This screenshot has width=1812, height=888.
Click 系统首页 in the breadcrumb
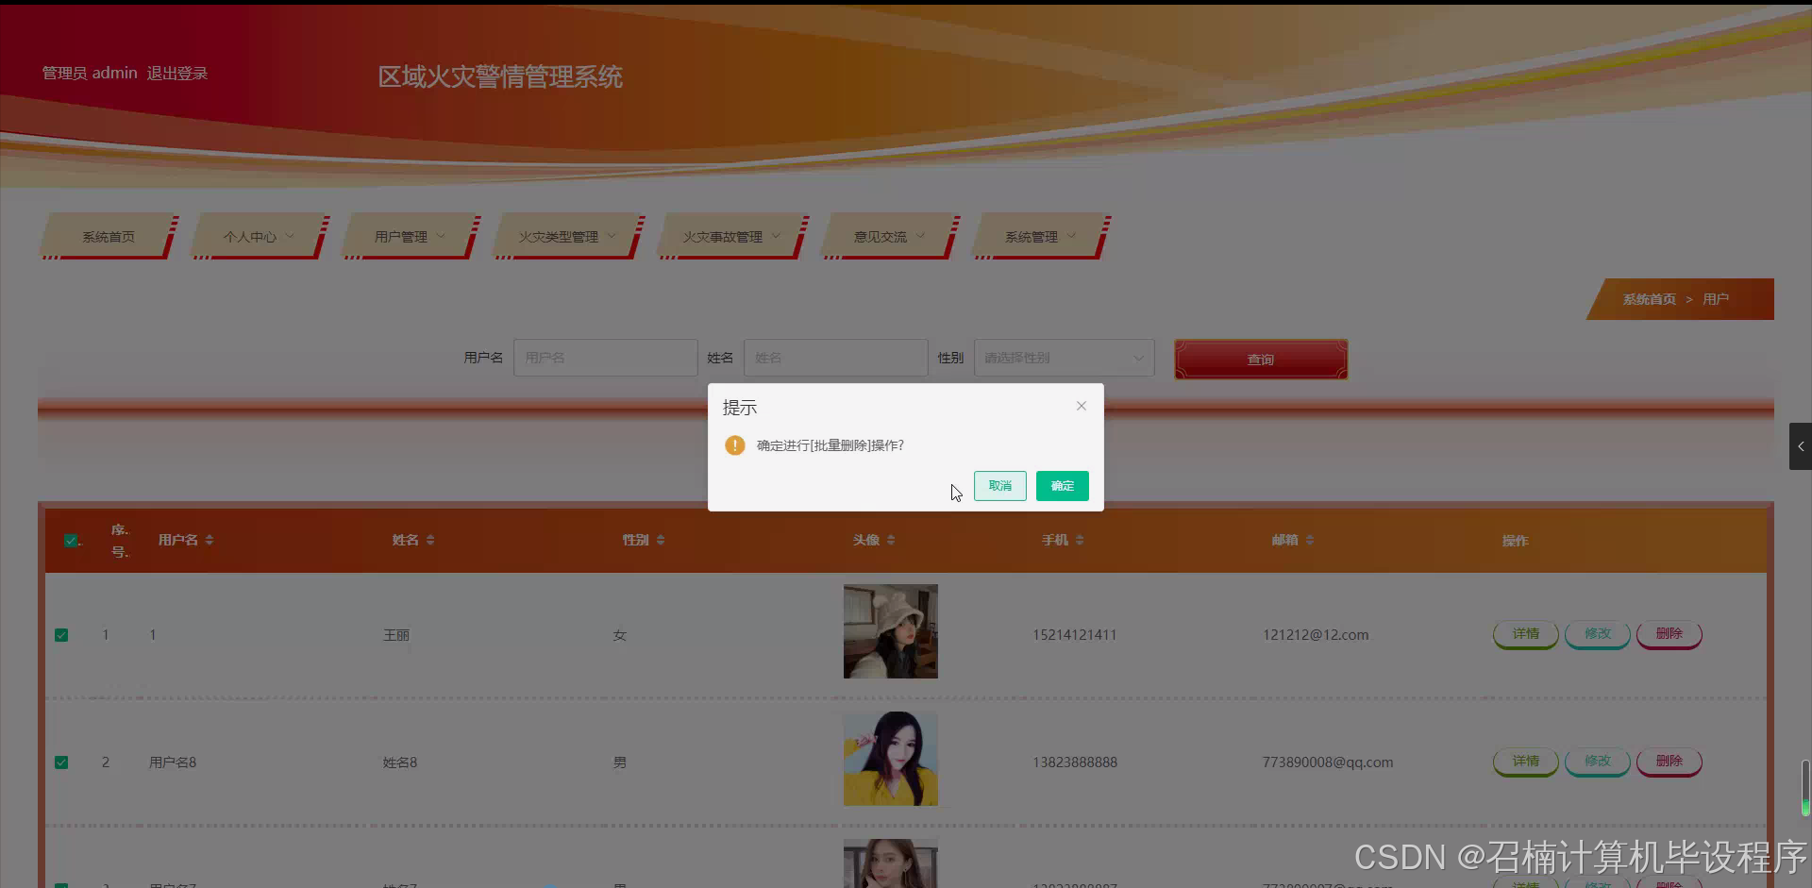1650,299
